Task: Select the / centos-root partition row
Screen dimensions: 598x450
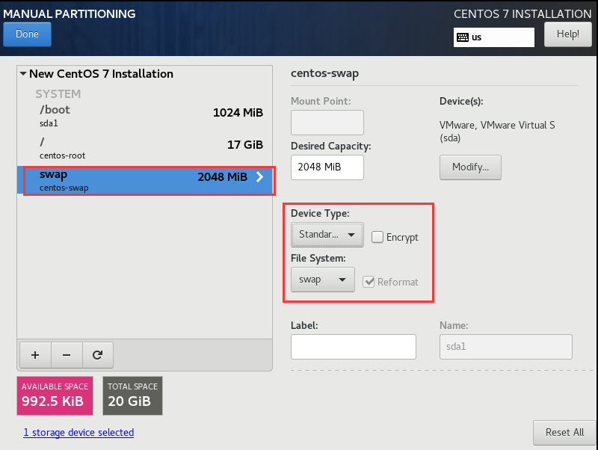Action: click(x=145, y=148)
